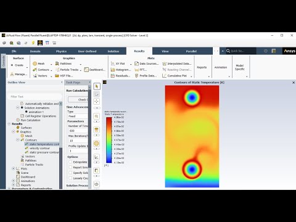This screenshot has height=222, width=296.
Task: Open Data Sources in Plots group
Action: 147,64
